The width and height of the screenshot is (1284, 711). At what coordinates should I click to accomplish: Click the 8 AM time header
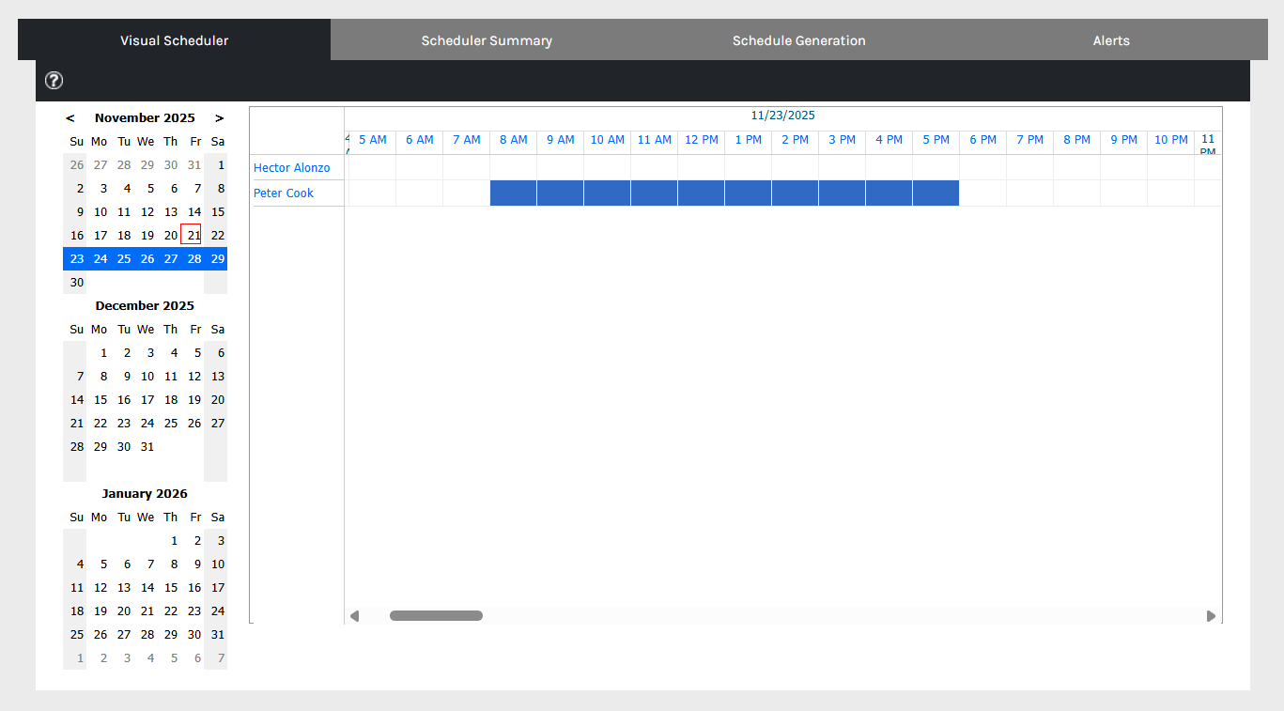click(514, 140)
